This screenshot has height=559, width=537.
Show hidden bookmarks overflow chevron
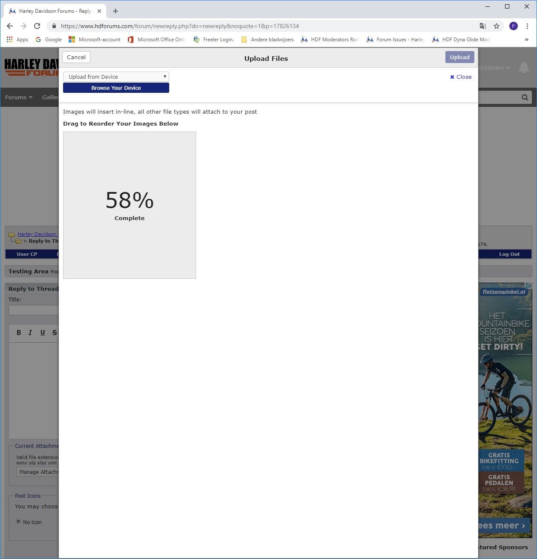(x=527, y=40)
